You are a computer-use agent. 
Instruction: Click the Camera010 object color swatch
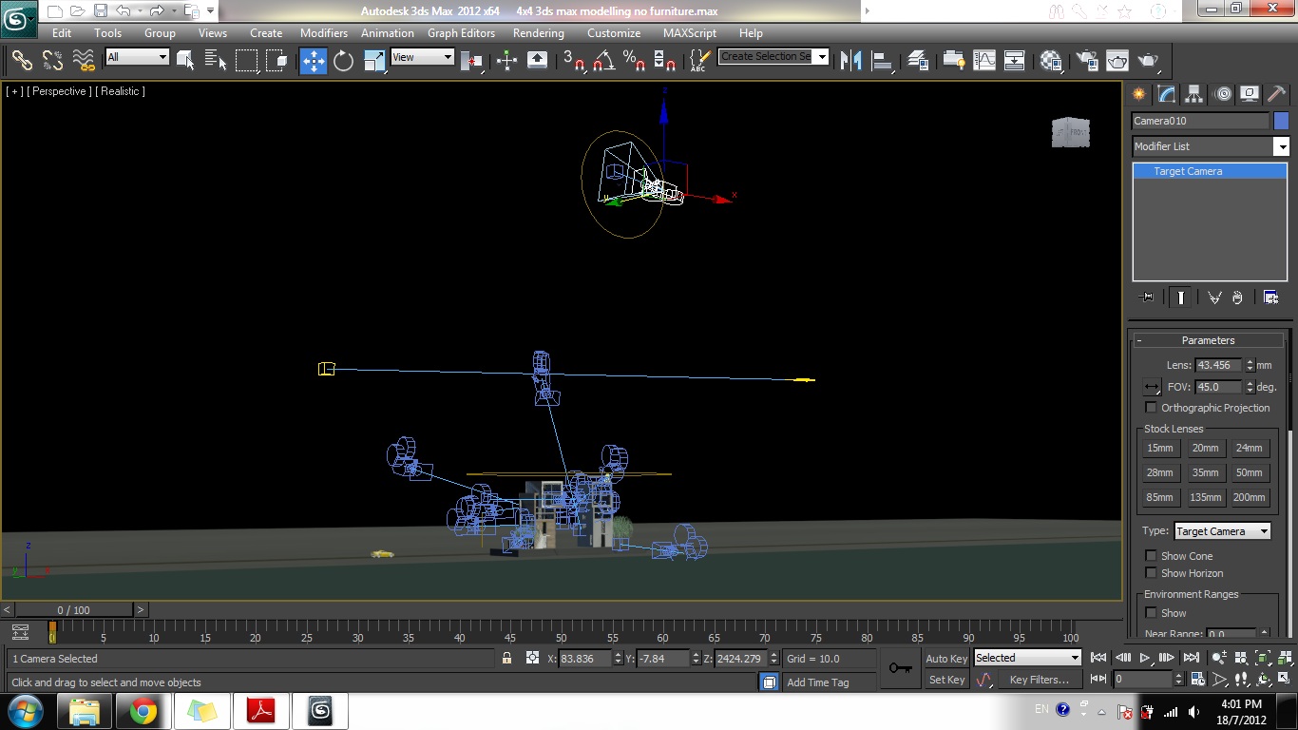point(1281,121)
